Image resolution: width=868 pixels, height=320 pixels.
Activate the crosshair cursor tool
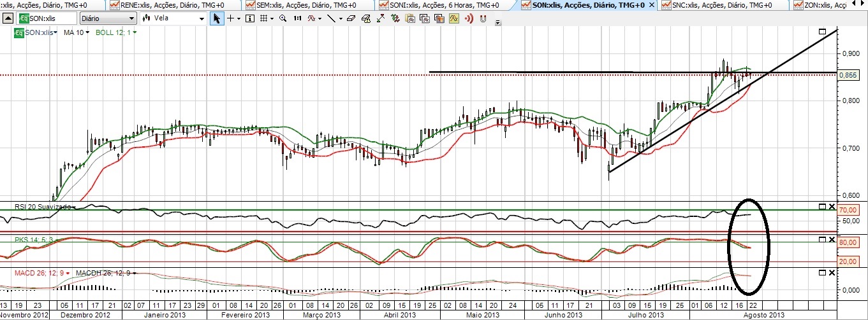click(231, 18)
